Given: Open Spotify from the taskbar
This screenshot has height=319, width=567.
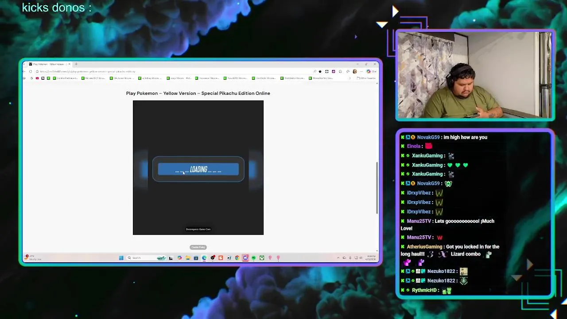Looking at the screenshot, I should [x=254, y=258].
